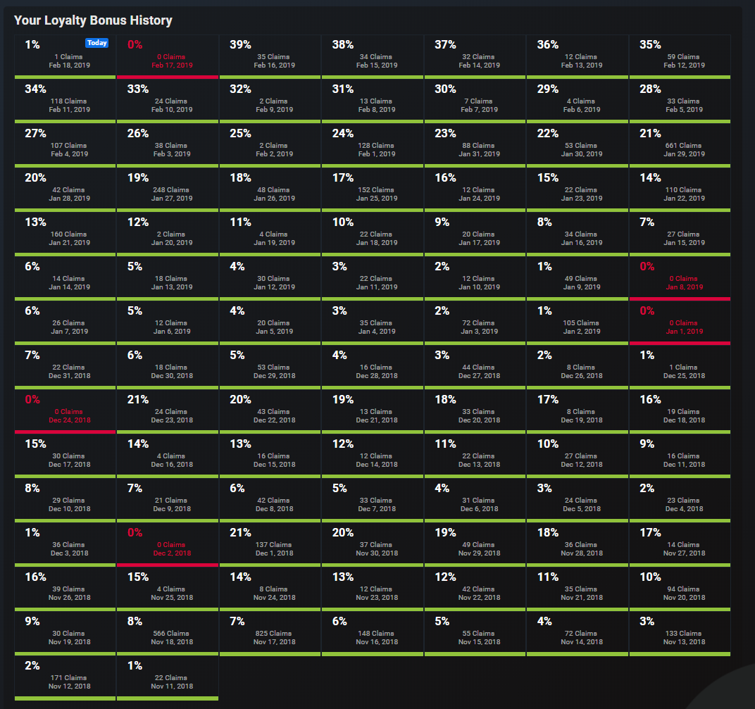The width and height of the screenshot is (755, 709).
Task: Select the 88 Claims count
Action: pos(478,145)
